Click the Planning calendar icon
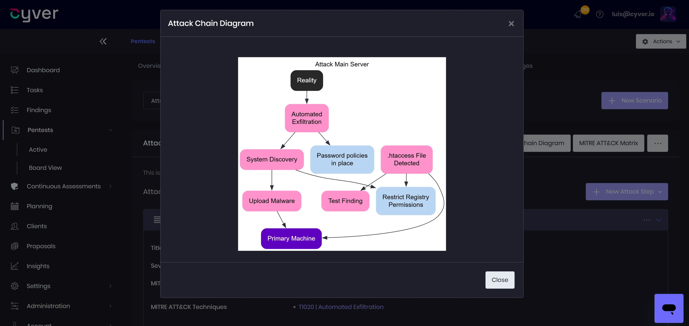Viewport: 689px width, 326px height. pyautogui.click(x=15, y=206)
